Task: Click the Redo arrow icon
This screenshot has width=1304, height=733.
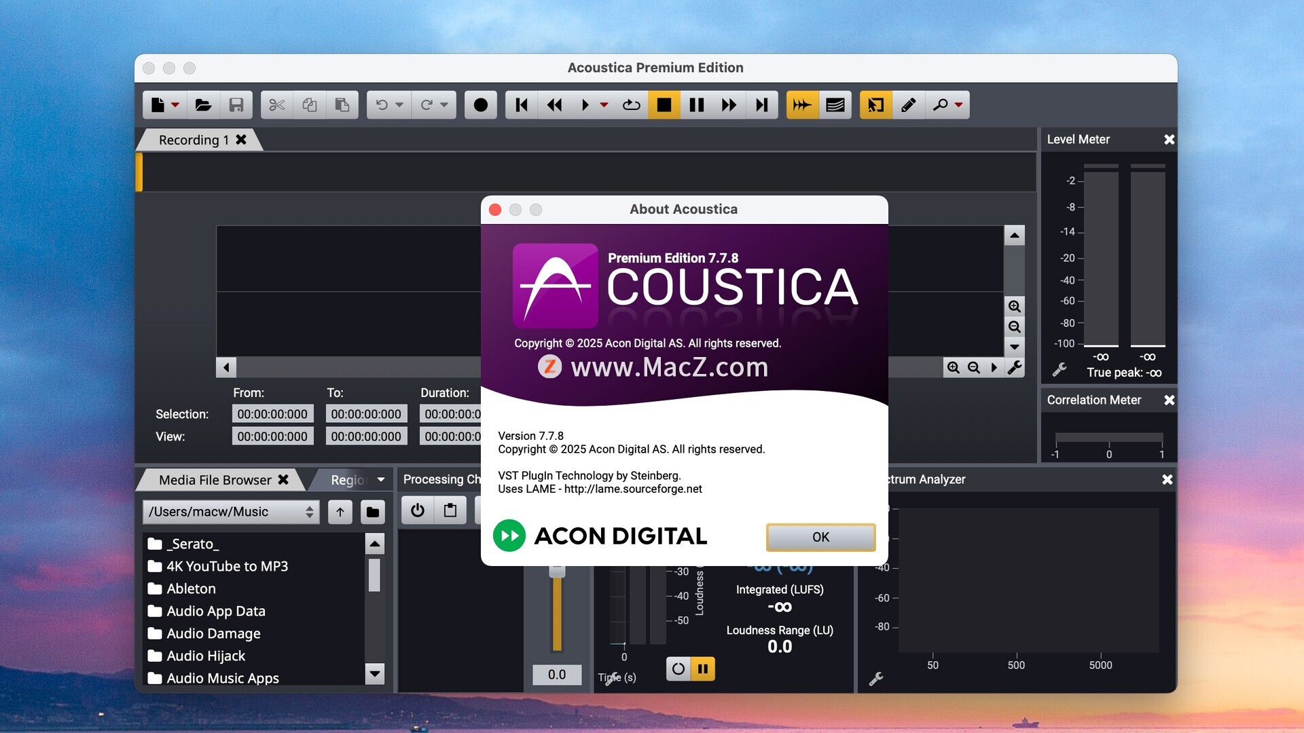Action: pos(427,105)
